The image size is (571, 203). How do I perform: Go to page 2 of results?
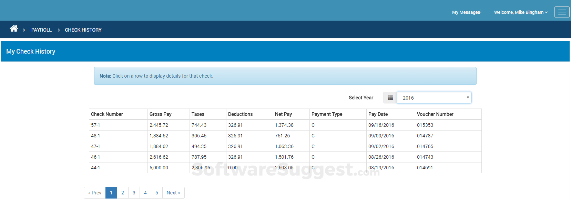coord(123,193)
